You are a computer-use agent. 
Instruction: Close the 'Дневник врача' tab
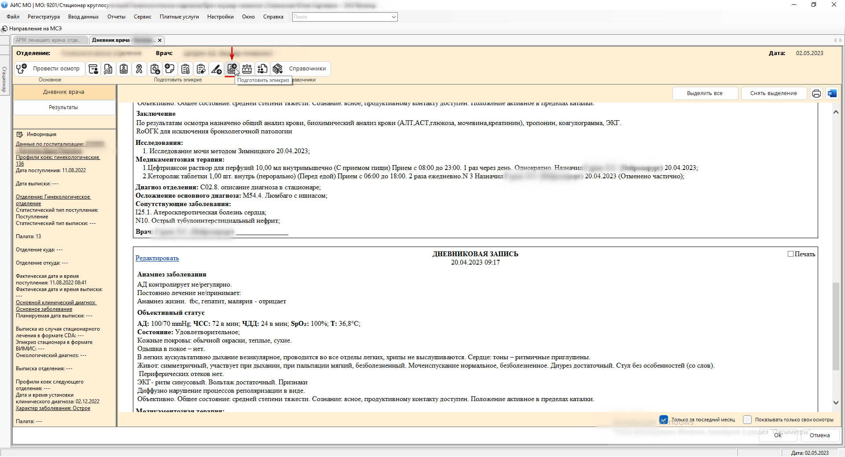click(x=160, y=40)
